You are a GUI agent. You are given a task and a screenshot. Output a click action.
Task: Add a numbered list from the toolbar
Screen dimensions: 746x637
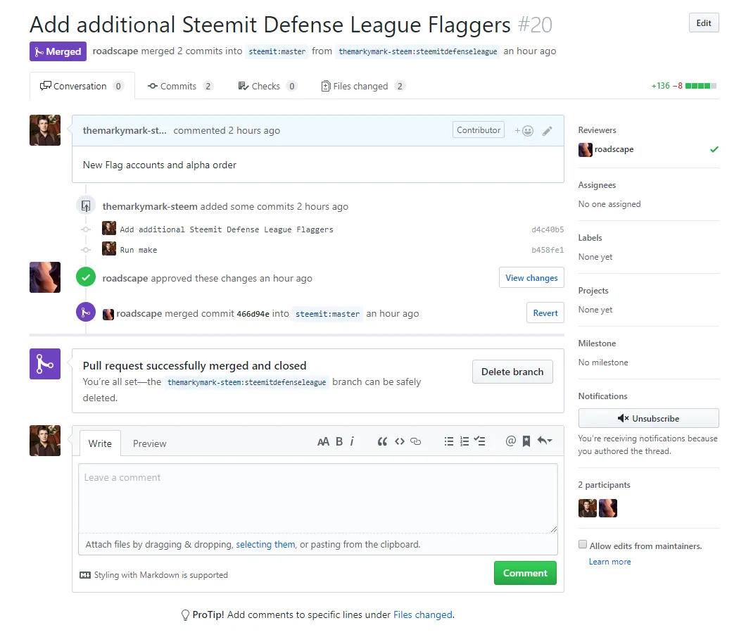[464, 441]
